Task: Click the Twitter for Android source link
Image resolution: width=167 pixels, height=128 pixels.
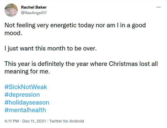Action: pyautogui.click(x=66, y=121)
